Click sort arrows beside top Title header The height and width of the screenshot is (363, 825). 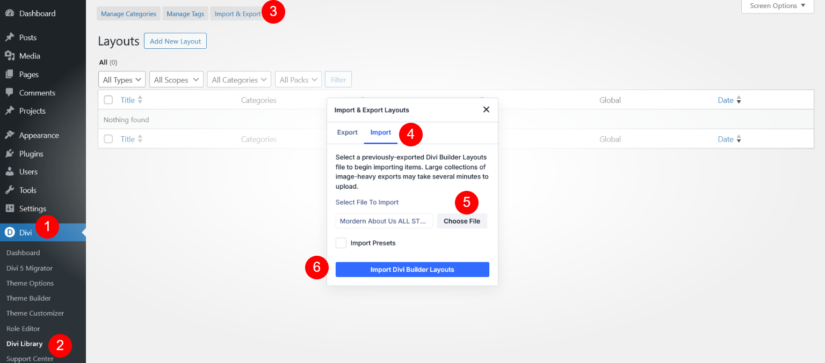coord(140,100)
